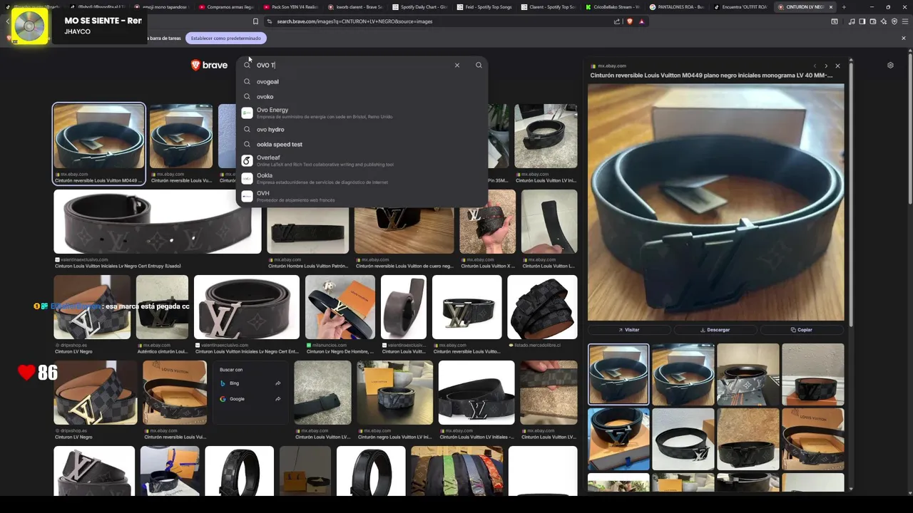The height and width of the screenshot is (513, 913).
Task: Click the picture-in-picture icon in the toolbar
Action: (835, 21)
